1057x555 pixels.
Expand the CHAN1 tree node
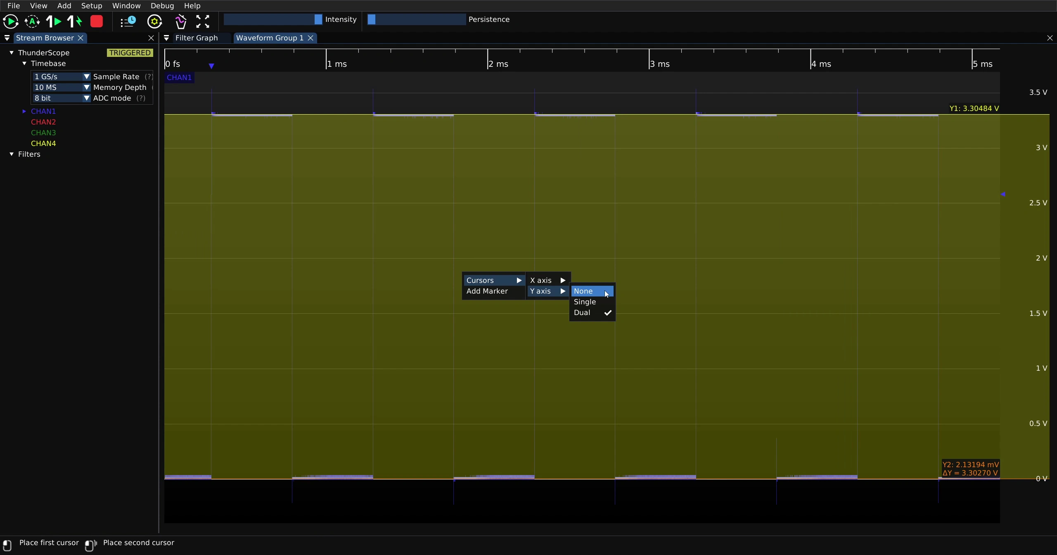tap(24, 111)
